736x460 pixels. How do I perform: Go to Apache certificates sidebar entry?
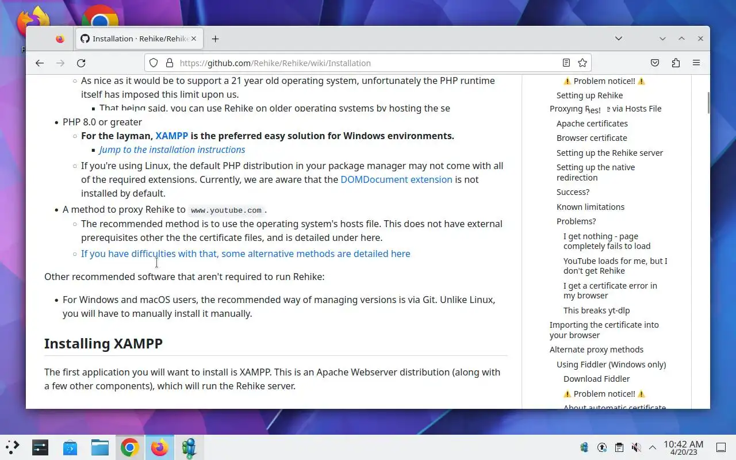(592, 124)
